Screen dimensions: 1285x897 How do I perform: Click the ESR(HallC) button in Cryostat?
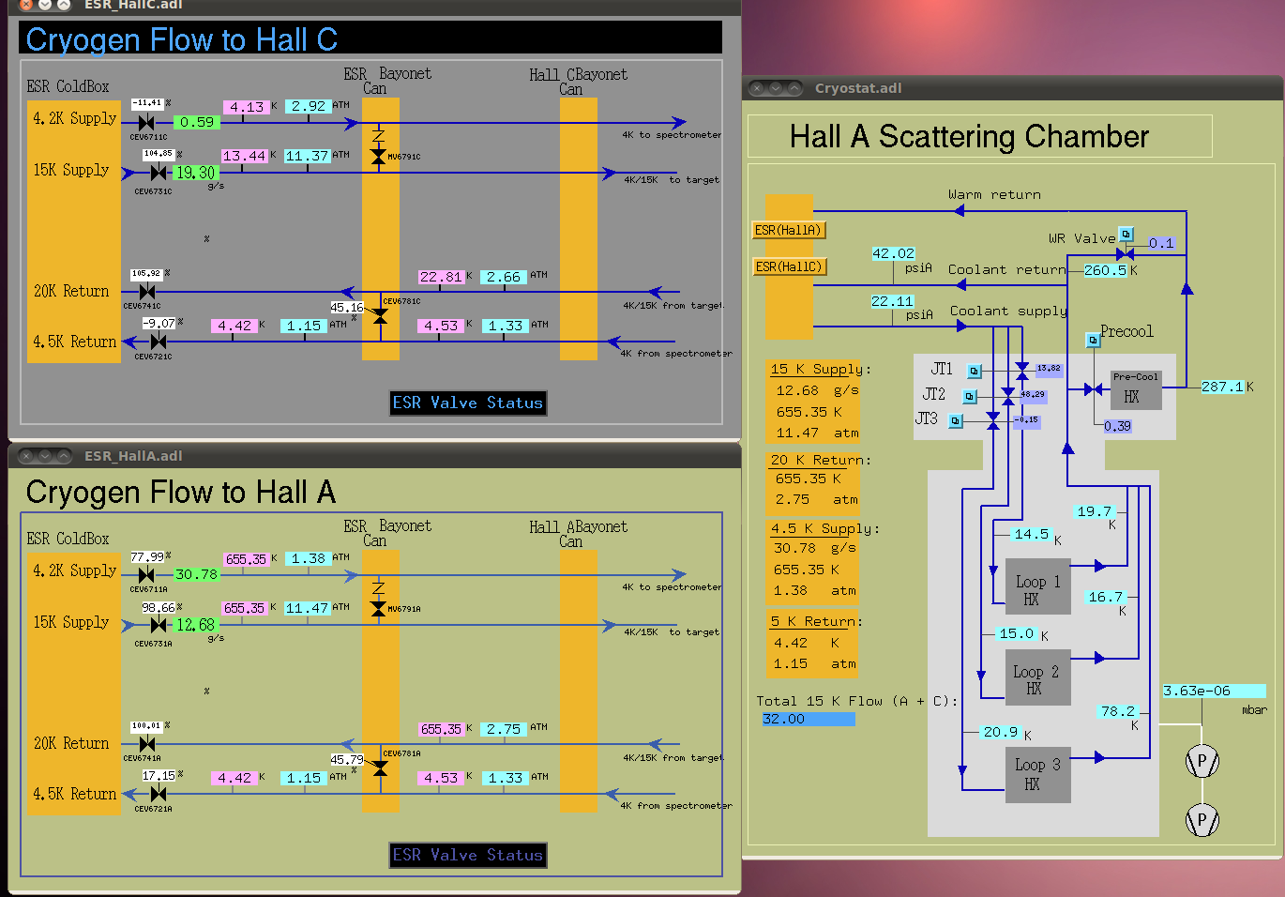(x=789, y=266)
